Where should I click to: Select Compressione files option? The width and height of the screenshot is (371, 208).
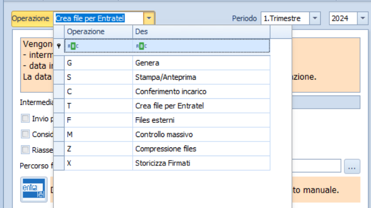(x=167, y=148)
